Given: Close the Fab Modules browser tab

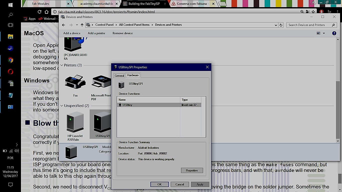Looking at the screenshot, I should (x=69, y=4).
